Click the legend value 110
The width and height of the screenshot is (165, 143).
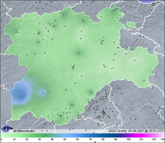point(141,139)
